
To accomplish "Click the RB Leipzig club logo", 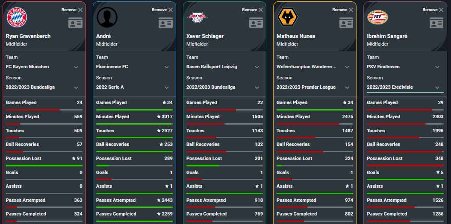I will pos(197,17).
